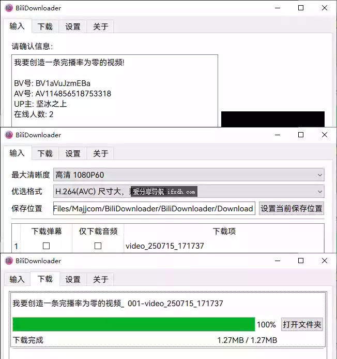Click the BiliDownloader app icon in top window
This screenshot has height=359, width=337.
[x=9, y=8]
